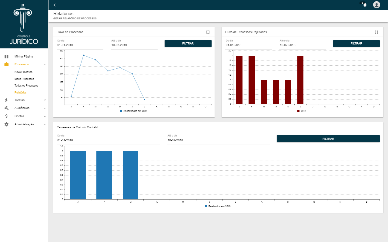Image resolution: width=388 pixels, height=242 pixels.
Task: Toggle the Realizados em 2018 legend item
Action: [218, 206]
